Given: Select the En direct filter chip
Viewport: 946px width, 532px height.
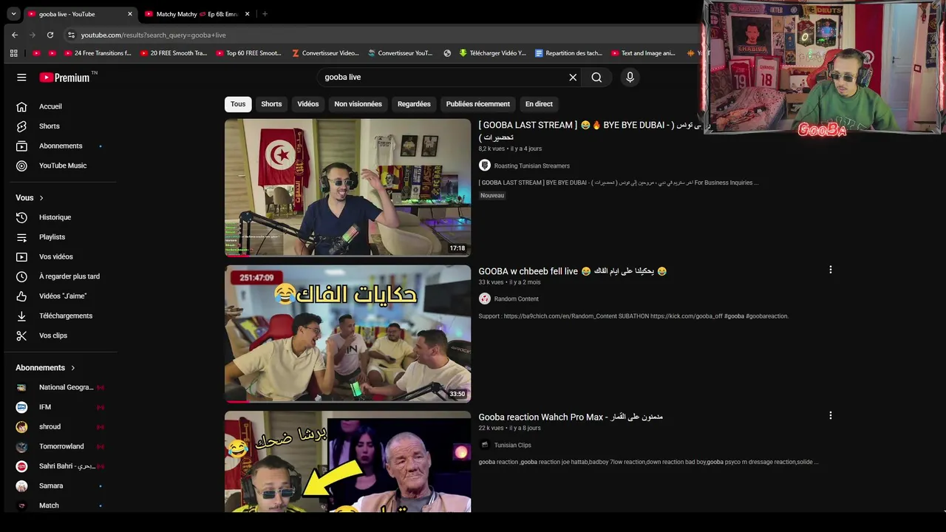Looking at the screenshot, I should click(x=539, y=104).
